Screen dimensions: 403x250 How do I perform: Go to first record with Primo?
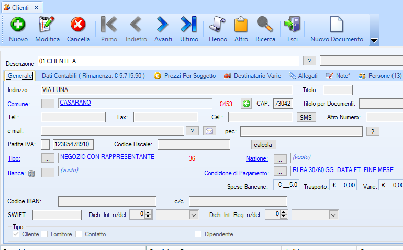[x=109, y=25]
